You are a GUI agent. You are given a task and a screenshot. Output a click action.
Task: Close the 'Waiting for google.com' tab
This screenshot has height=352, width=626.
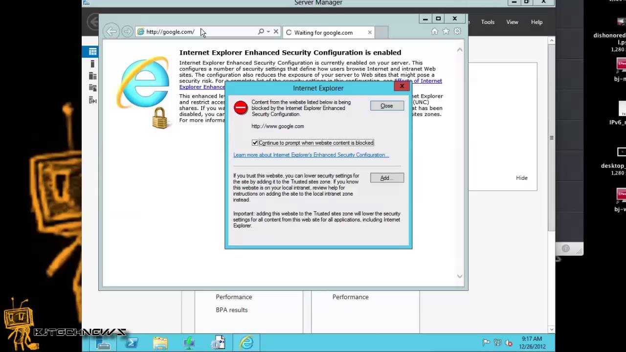tap(370, 32)
